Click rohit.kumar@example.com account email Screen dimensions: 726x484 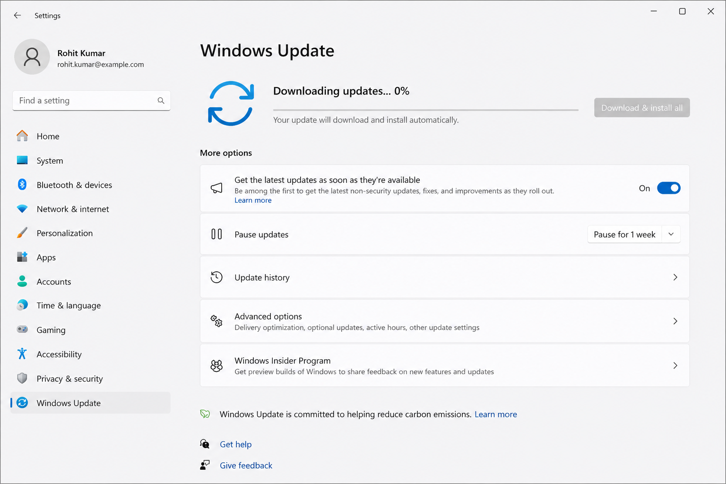point(101,64)
